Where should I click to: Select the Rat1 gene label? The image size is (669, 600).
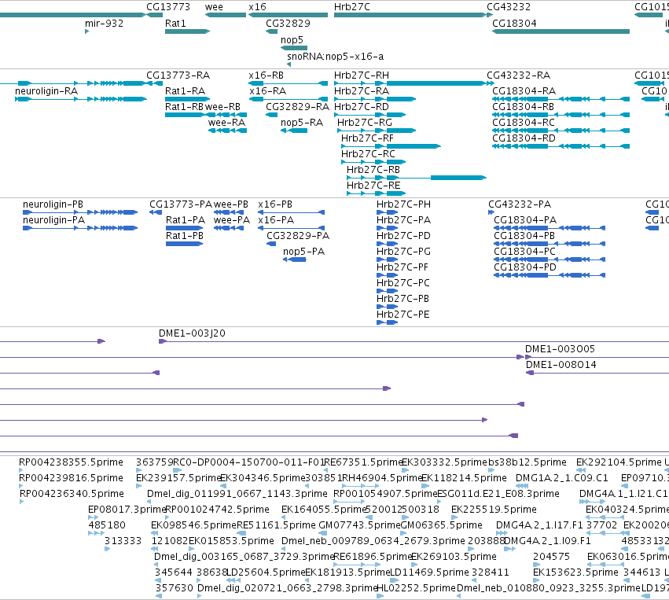175,24
